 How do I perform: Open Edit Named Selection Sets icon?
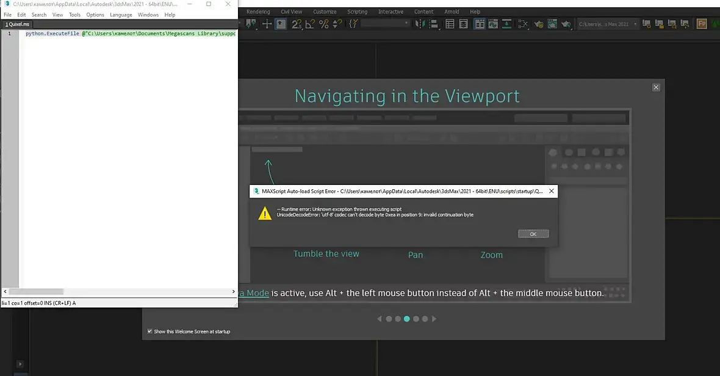(x=353, y=24)
